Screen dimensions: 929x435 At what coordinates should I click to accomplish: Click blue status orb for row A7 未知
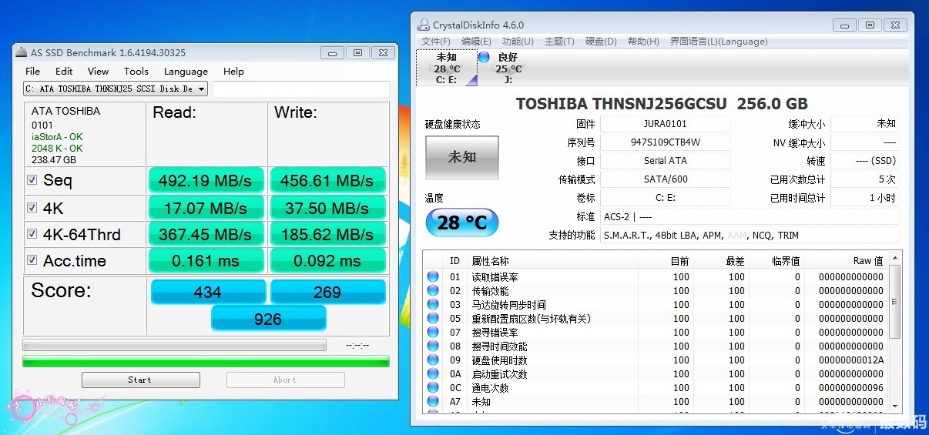433,402
